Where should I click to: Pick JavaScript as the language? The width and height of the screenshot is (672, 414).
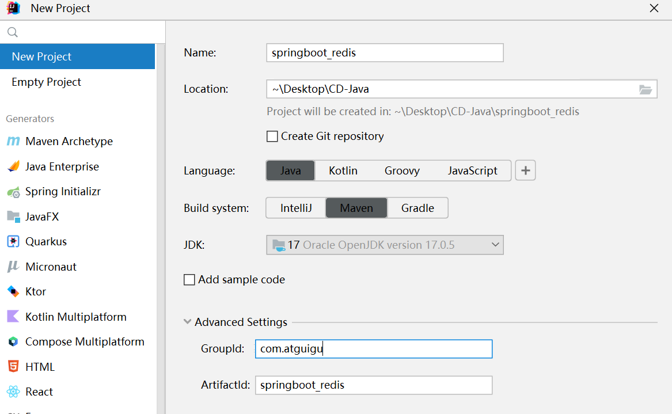[x=472, y=170]
